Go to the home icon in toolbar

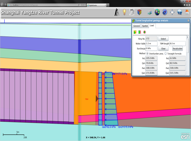pyautogui.click(x=187, y=12)
